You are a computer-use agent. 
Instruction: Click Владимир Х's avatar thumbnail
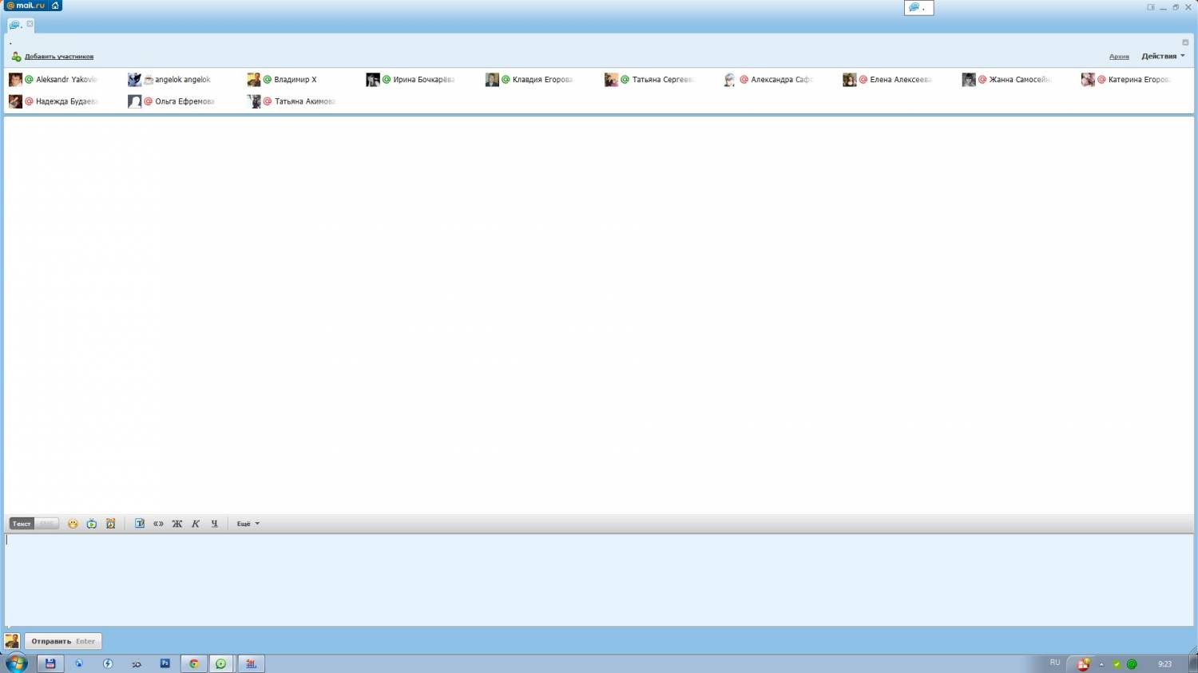pyautogui.click(x=253, y=80)
